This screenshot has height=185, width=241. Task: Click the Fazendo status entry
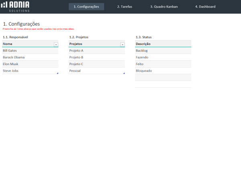click(x=163, y=58)
